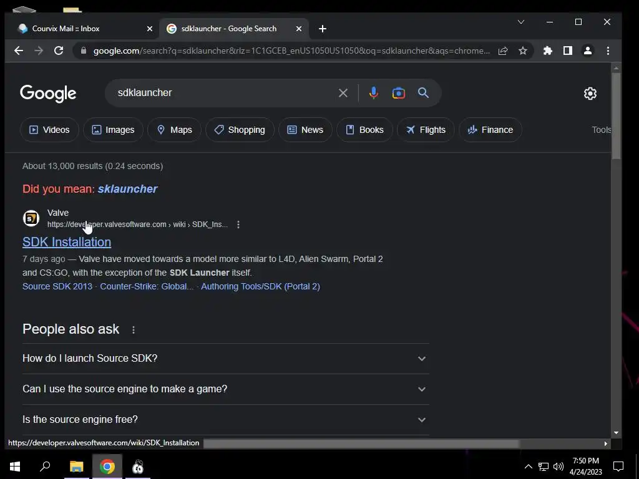Expand How do I launch Source SDK?
Screen dimensions: 639x479
coord(226,359)
